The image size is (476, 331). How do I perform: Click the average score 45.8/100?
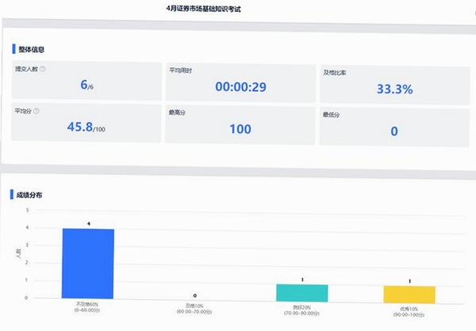click(x=86, y=127)
